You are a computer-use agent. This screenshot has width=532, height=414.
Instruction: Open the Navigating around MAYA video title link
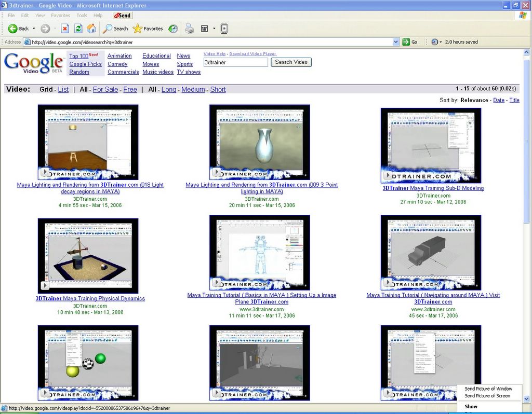[433, 298]
